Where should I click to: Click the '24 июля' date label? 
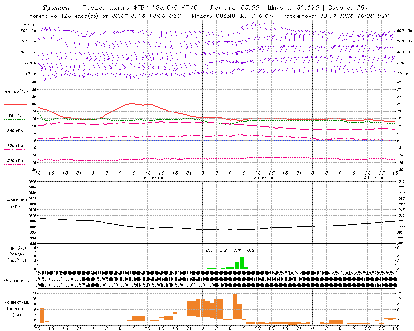(153, 178)
